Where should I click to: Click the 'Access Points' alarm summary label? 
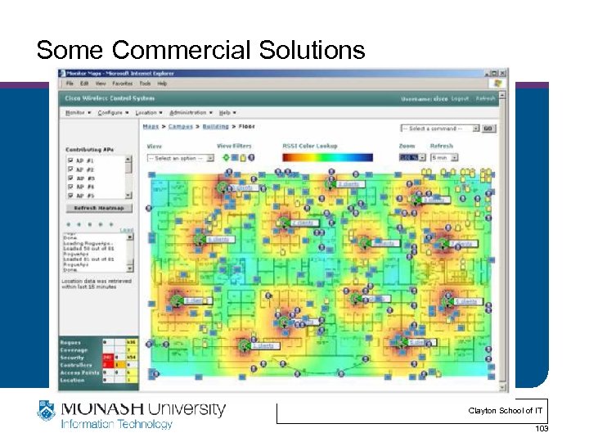coord(79,372)
